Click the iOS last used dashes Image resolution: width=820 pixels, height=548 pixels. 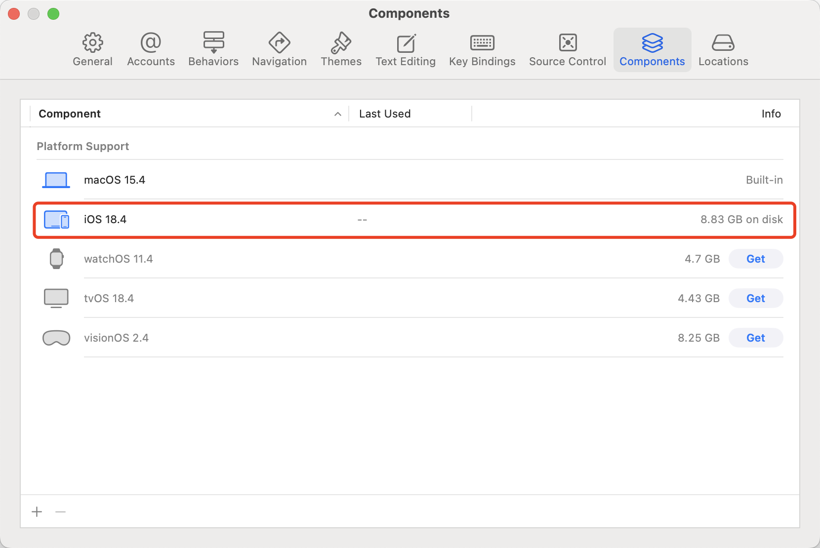click(362, 220)
